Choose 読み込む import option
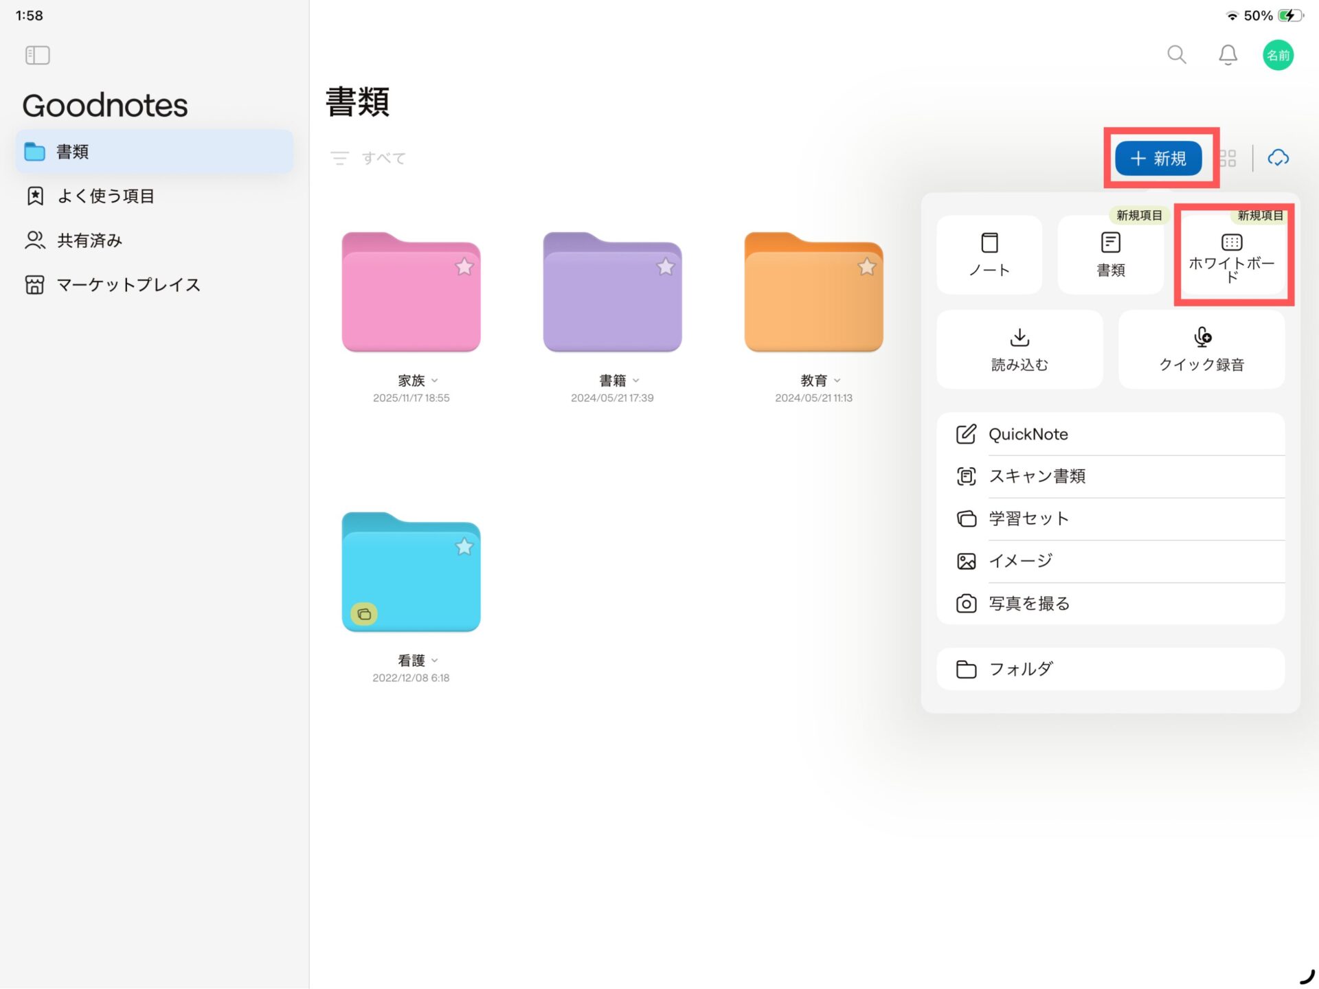 pos(1019,350)
